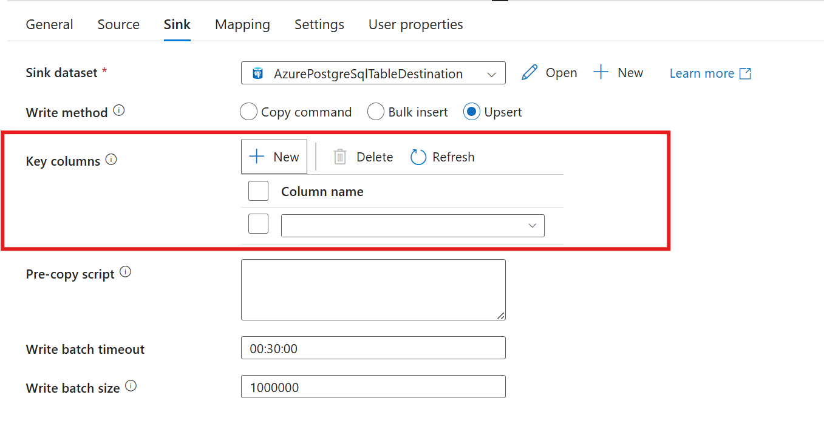Switch to the Mapping tab
The height and width of the screenshot is (423, 824).
coord(242,25)
